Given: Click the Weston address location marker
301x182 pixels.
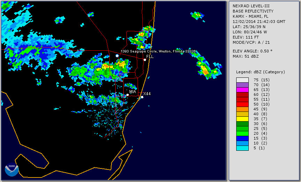Looking at the screenshot, I should [117, 56].
